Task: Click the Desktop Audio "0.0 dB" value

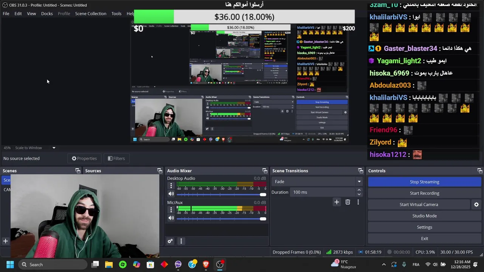Action: 260,178
